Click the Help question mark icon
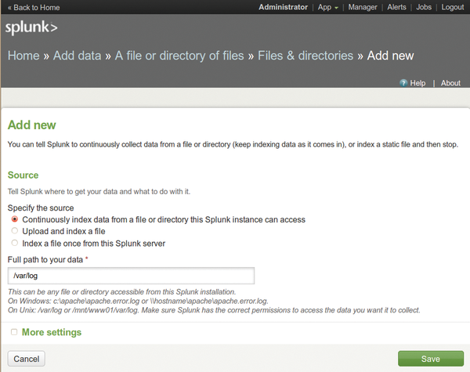Screen dimensions: 470x372 [403, 83]
